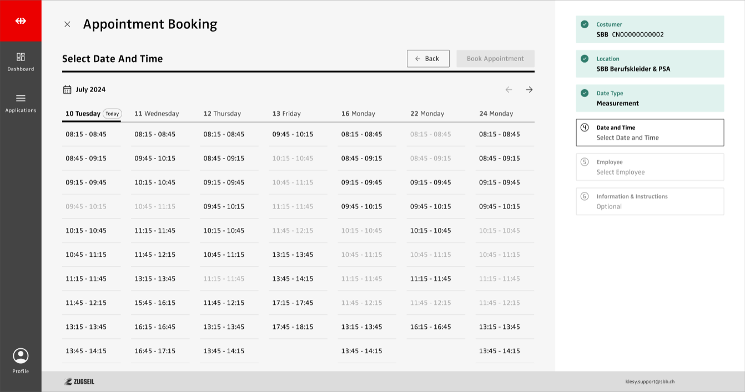Click the calendar icon beside July 2024

tap(67, 90)
